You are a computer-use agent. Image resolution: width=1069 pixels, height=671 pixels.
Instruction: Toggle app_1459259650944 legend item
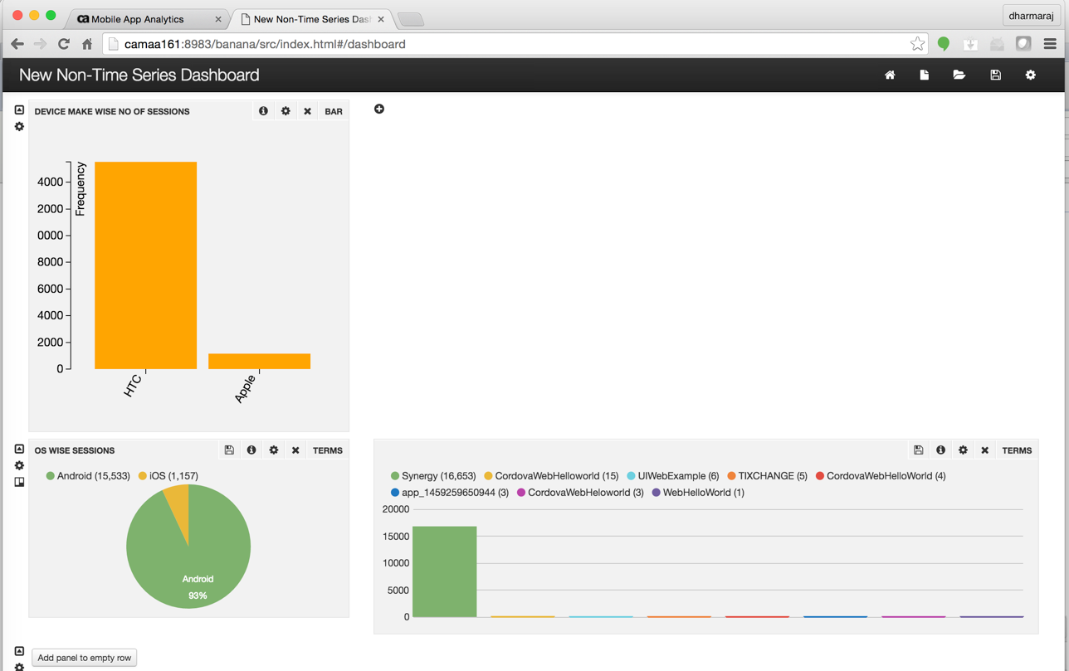tap(450, 493)
